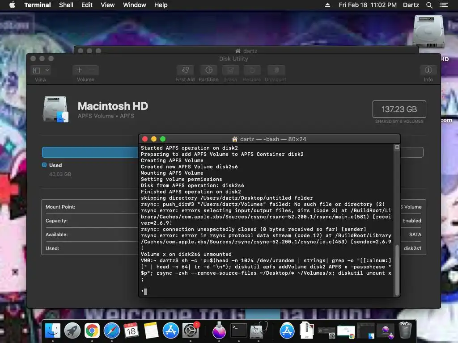Open the Help menu
This screenshot has width=458, height=343.
pyautogui.click(x=161, y=5)
